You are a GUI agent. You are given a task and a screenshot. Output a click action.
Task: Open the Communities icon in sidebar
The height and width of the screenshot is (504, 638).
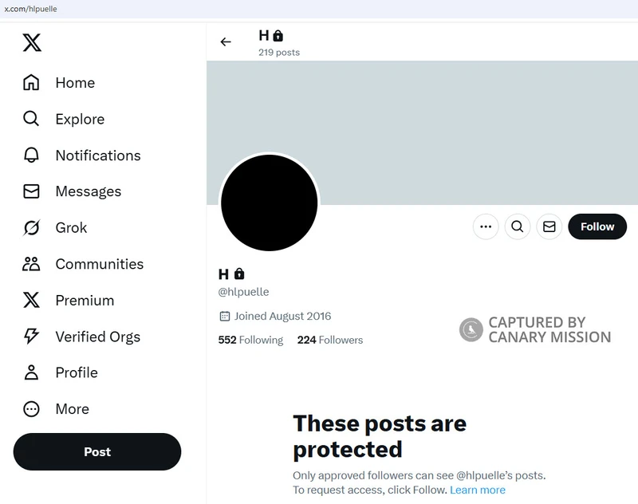[31, 264]
